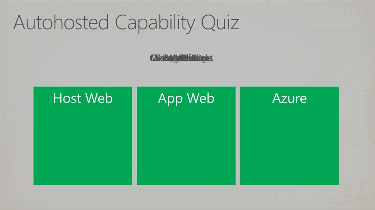Click the faint circular watermark near the title's right
375x210 pixels.
point(351,11)
